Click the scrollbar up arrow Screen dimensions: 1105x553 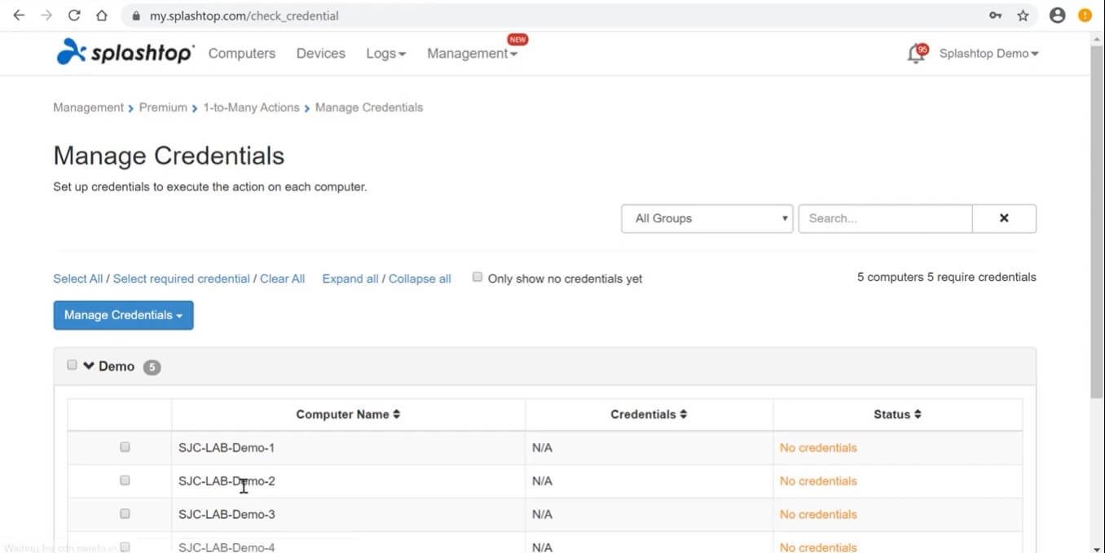coord(1097,38)
